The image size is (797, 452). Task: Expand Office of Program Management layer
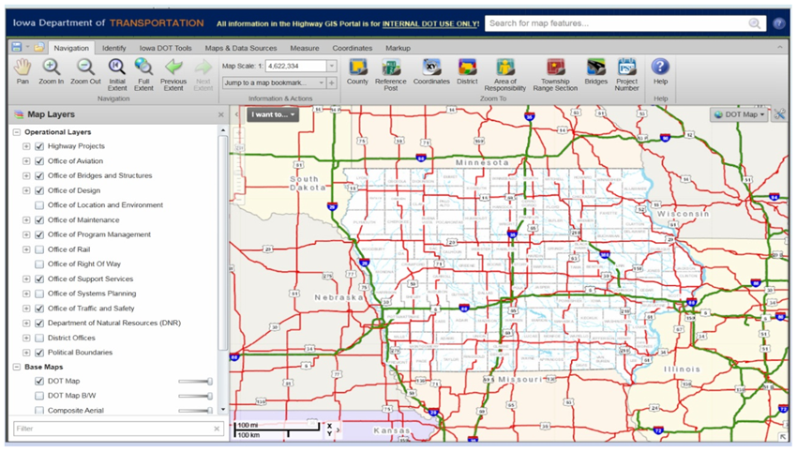click(x=26, y=234)
